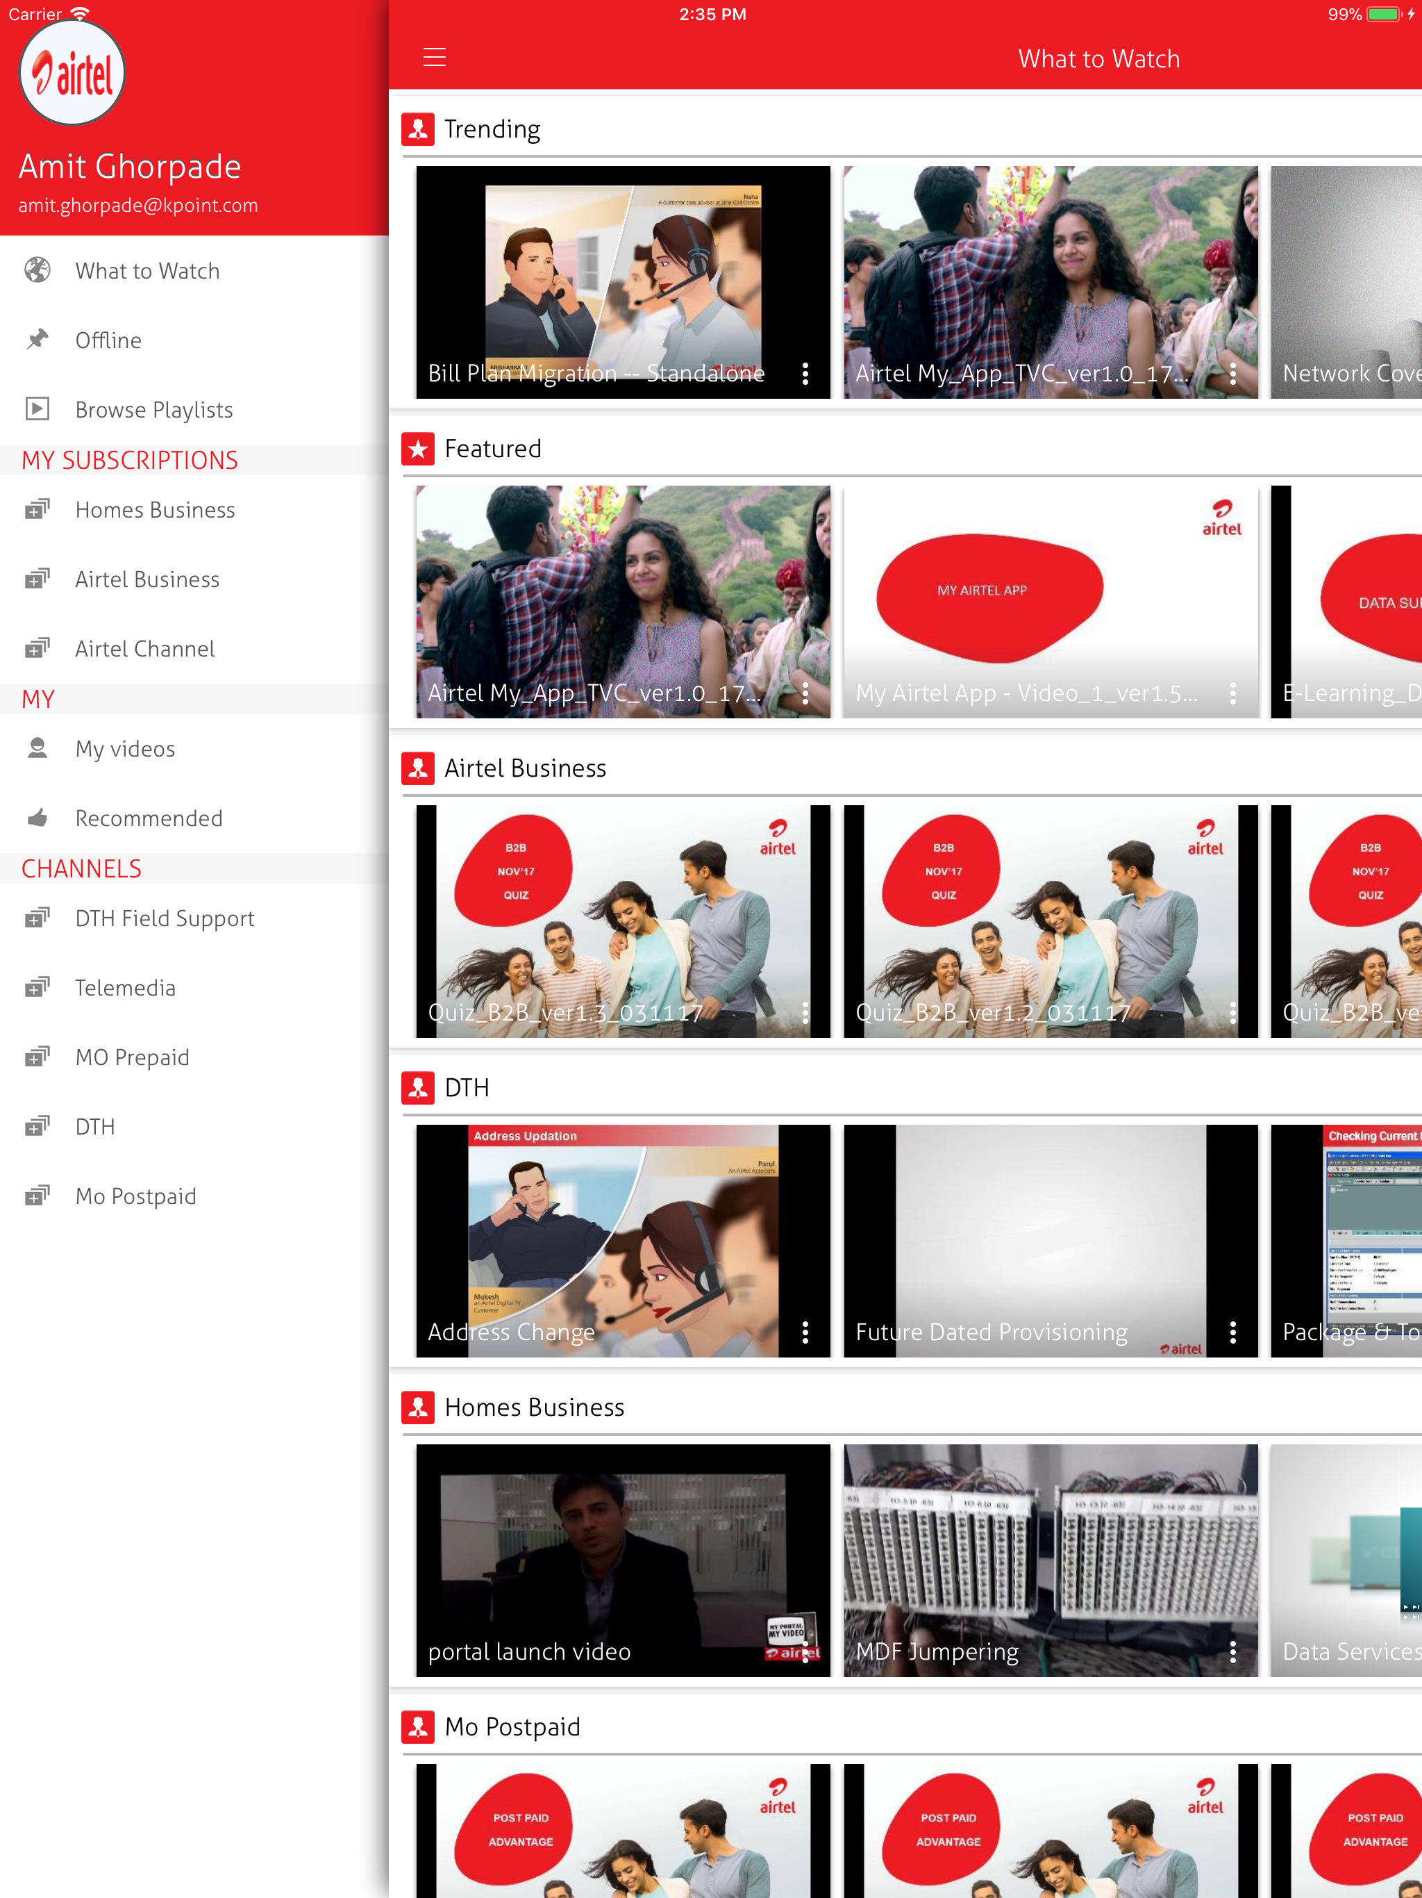Tap channel icon beside Homes Business
This screenshot has width=1422, height=1898.
37,510
